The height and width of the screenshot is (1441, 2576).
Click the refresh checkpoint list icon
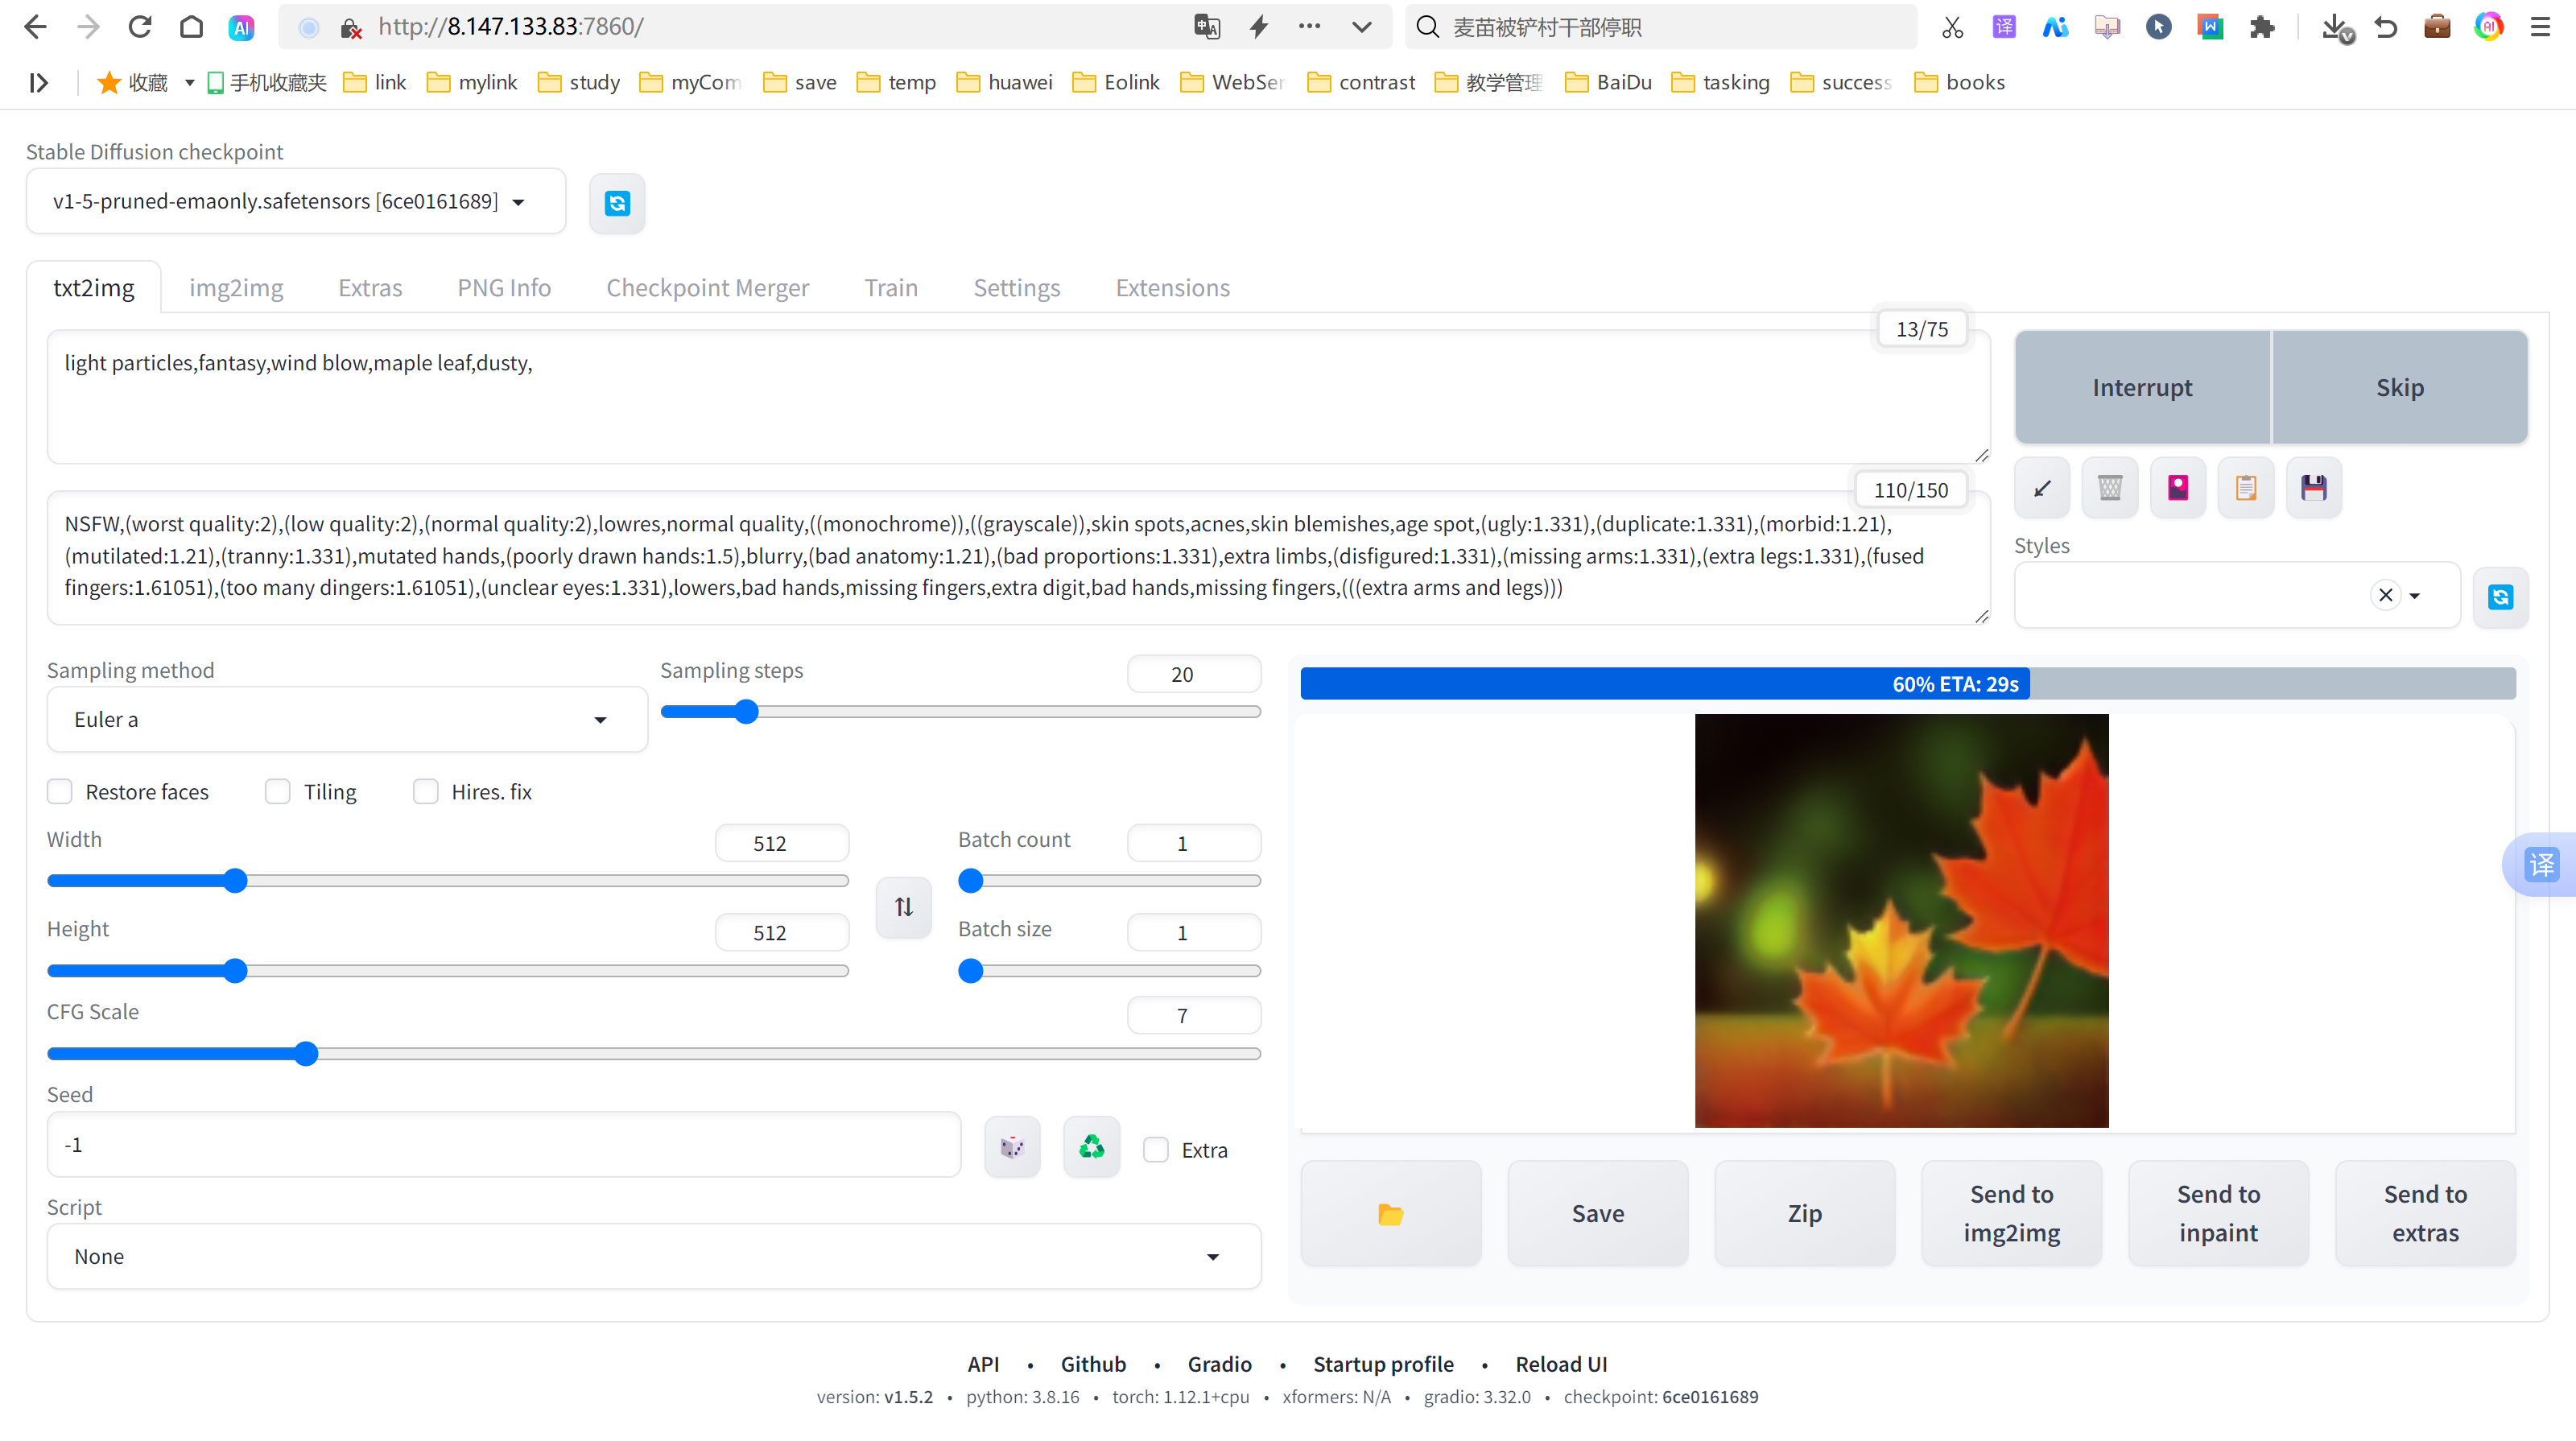click(617, 204)
